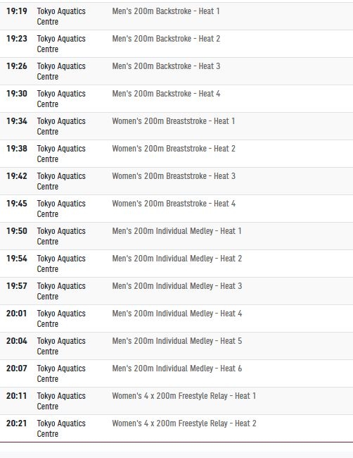Choose Women's 200m Breaststroke - Heat 4
The image size is (353, 458).
click(174, 204)
